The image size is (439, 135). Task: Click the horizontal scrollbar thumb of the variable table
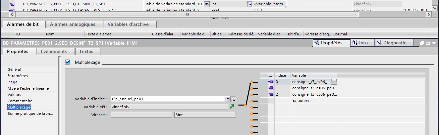coord(187,14)
